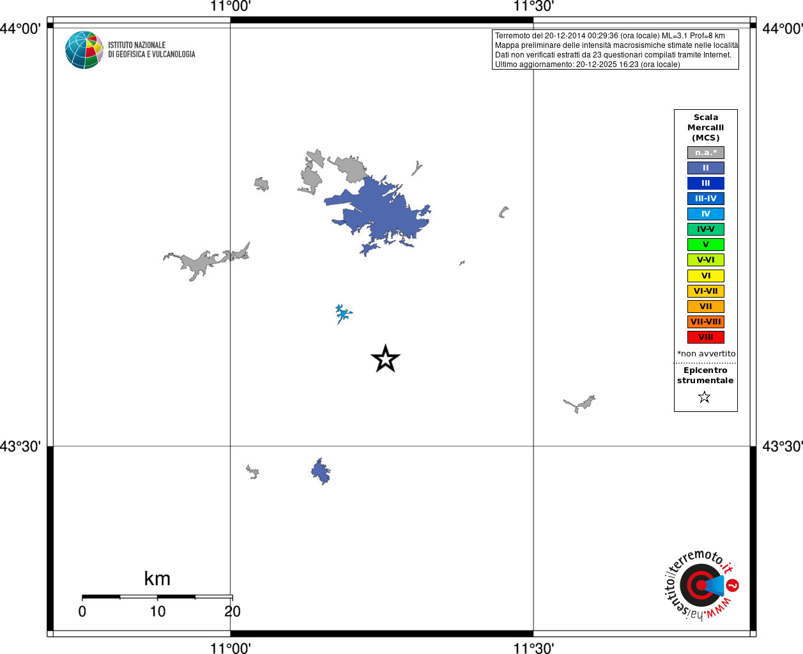Screen dimensions: 803x654
Task: Select the II intensity legend swatch
Action: tap(706, 168)
